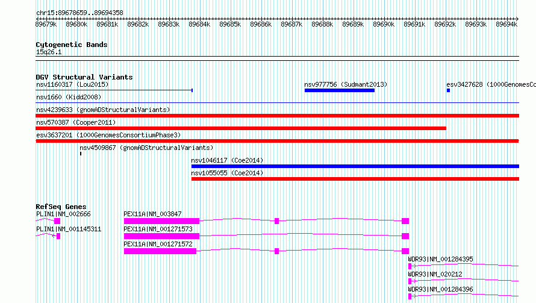Image resolution: width=536 pixels, height=303 pixels.
Task: Open variant nsv1660 (Kidd2008) label
Action: [x=69, y=97]
